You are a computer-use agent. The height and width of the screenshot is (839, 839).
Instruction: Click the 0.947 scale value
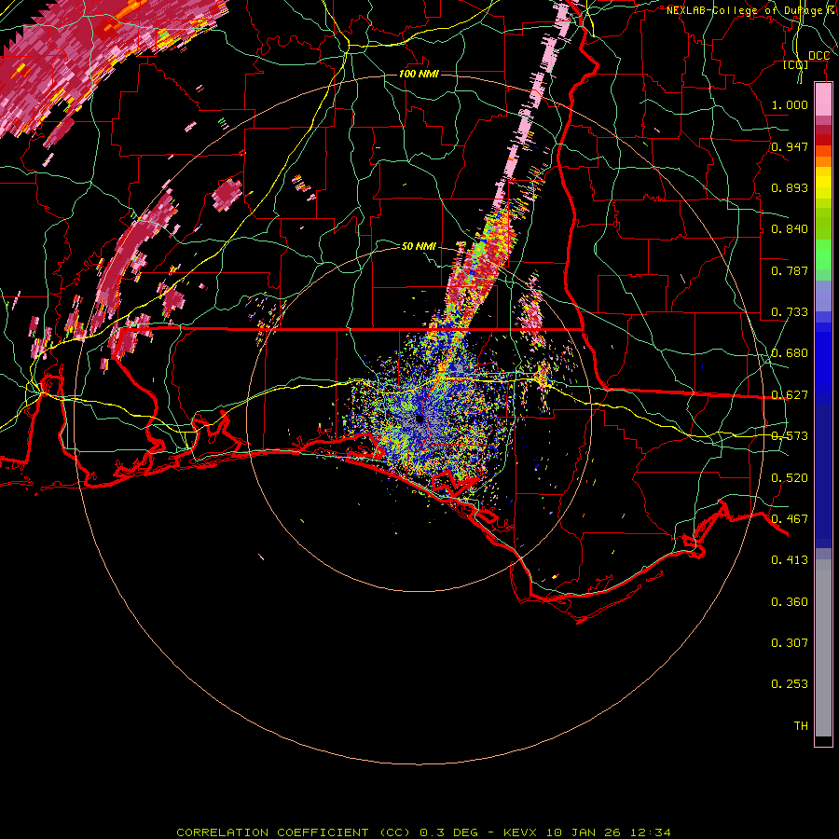(x=790, y=146)
